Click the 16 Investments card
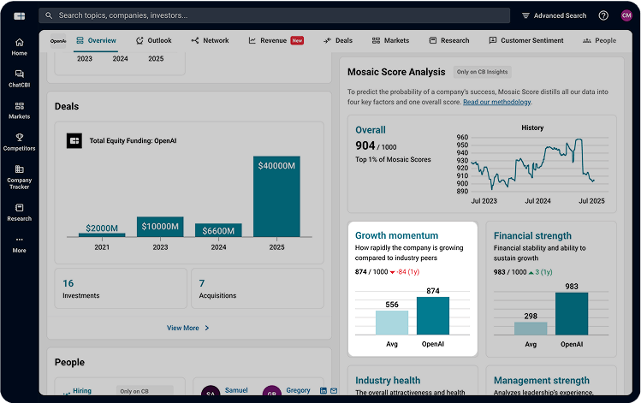 116,288
